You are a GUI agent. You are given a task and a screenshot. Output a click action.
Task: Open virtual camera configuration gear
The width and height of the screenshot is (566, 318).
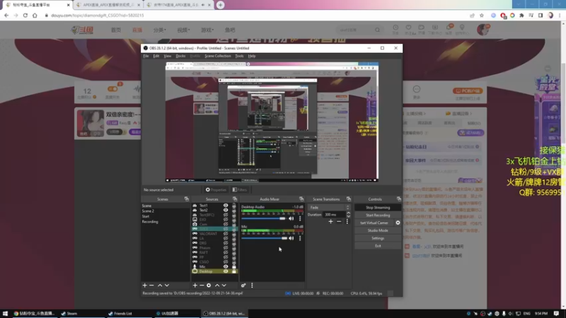pos(398,223)
